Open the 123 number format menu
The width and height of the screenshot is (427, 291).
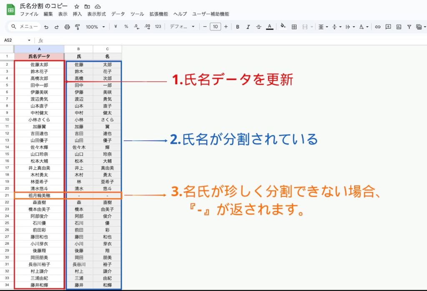click(158, 27)
